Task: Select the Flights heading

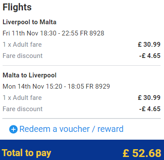Action: pyautogui.click(x=17, y=7)
